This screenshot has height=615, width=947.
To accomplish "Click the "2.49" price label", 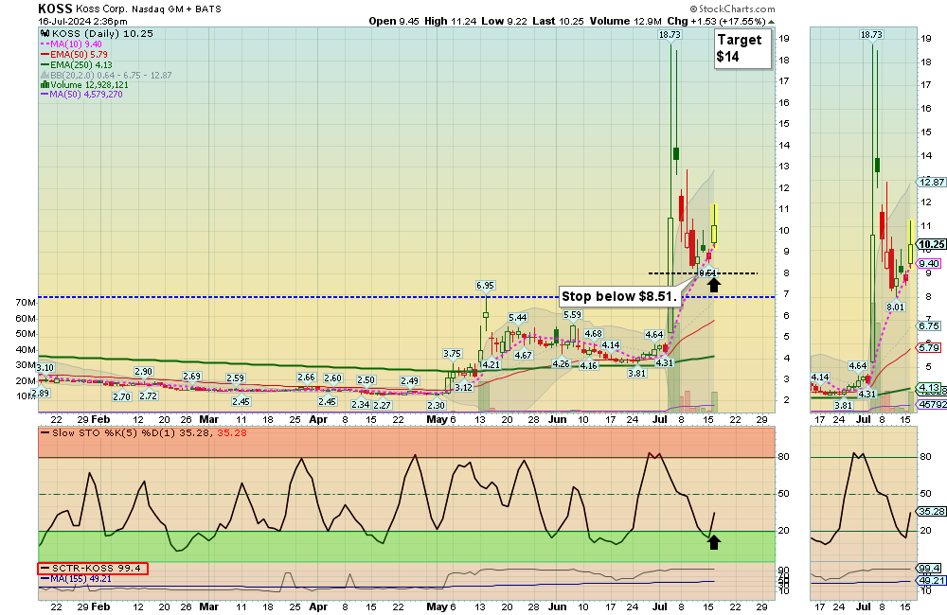I will (x=409, y=381).
